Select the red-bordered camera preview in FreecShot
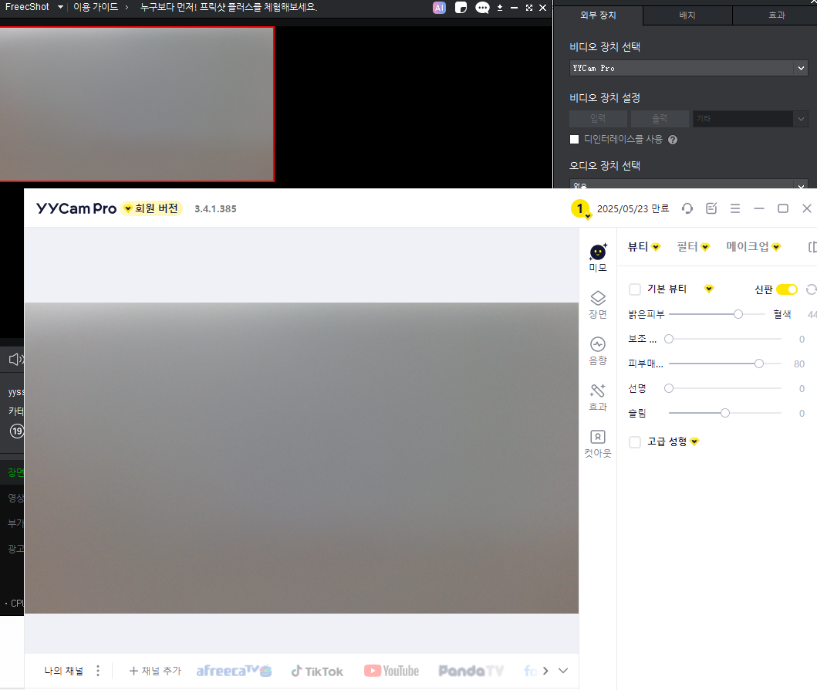 coord(137,104)
